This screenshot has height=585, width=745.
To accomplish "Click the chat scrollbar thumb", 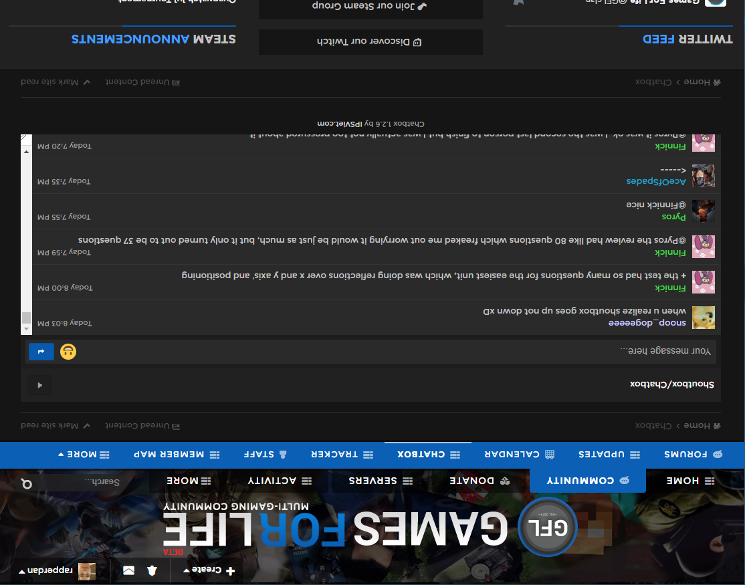I will click(x=27, y=317).
